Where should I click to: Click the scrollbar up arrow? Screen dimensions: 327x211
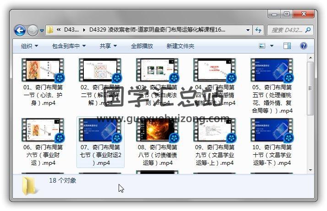click(311, 57)
